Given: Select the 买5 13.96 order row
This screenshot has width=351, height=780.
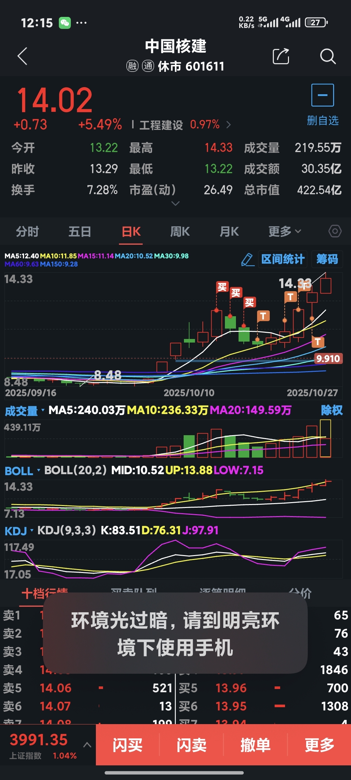Looking at the screenshot, I should click(263, 688).
